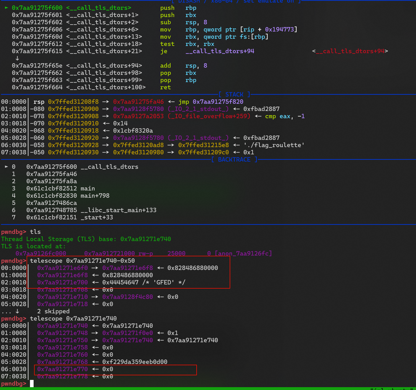Select 0x44454647 'GFED' value
The width and height of the screenshot is (416, 390).
point(144,283)
